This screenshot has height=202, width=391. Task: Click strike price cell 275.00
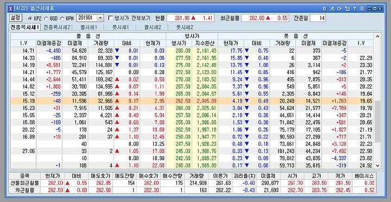179,65
